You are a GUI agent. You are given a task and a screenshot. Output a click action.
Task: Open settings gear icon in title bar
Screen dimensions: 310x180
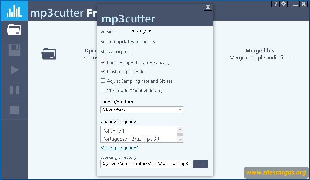pos(283,4)
